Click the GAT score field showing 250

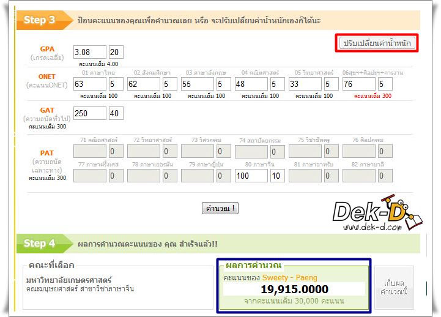pos(89,113)
